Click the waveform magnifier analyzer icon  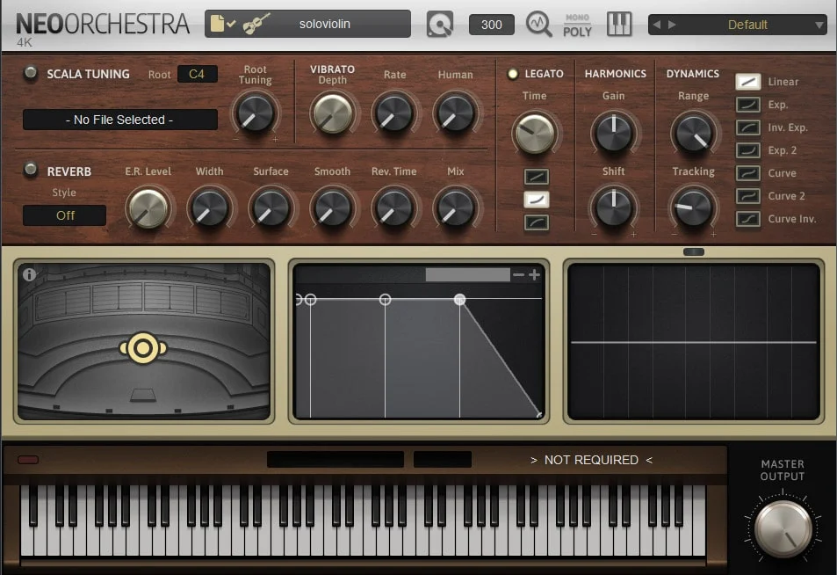(x=538, y=24)
